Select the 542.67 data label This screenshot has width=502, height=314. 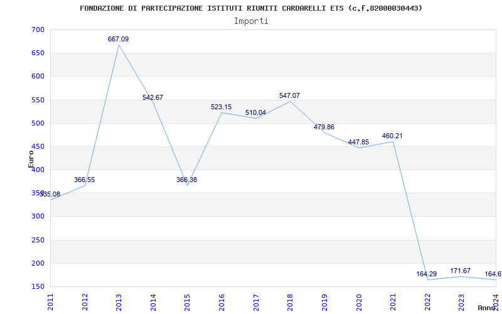pos(152,97)
